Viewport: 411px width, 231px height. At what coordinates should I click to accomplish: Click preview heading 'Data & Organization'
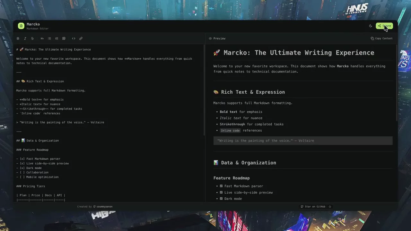click(x=245, y=163)
